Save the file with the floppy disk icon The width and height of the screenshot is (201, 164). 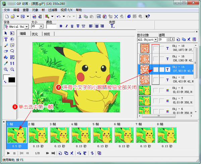[23, 16]
